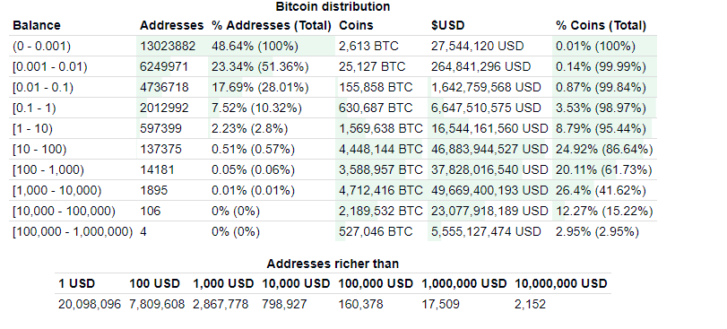Select the % Addresses (Total) header

click(272, 25)
